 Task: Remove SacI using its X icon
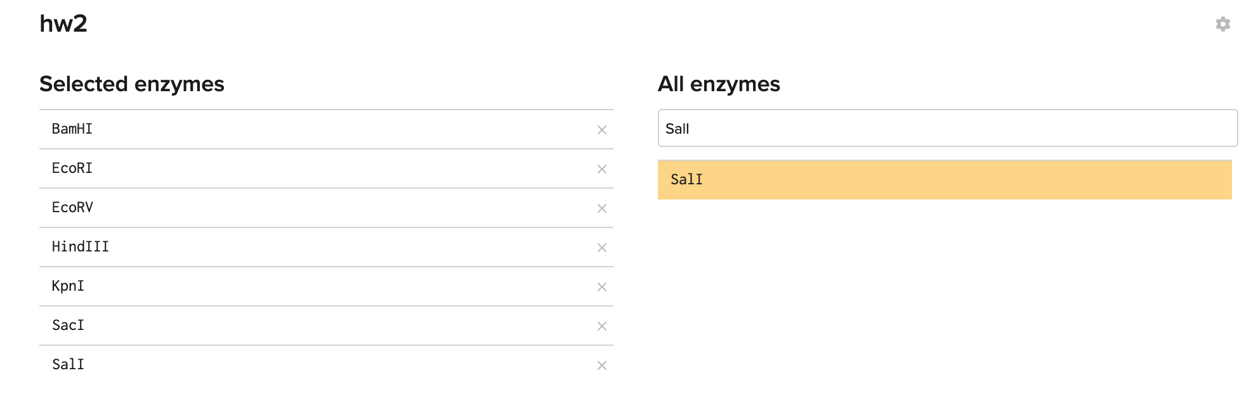602,326
